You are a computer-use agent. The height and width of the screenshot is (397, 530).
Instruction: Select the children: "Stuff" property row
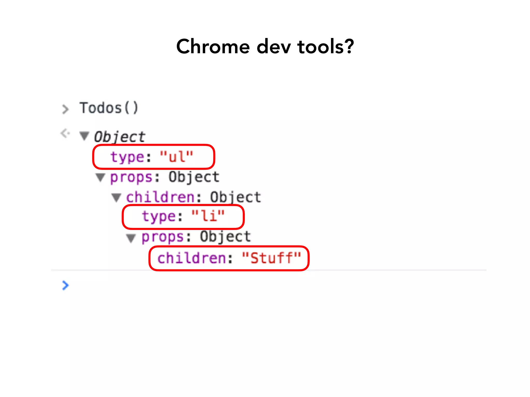coord(229,258)
